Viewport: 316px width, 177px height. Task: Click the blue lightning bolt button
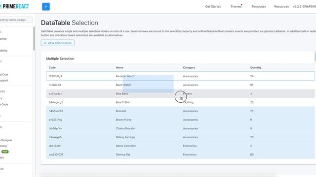click(46, 6)
